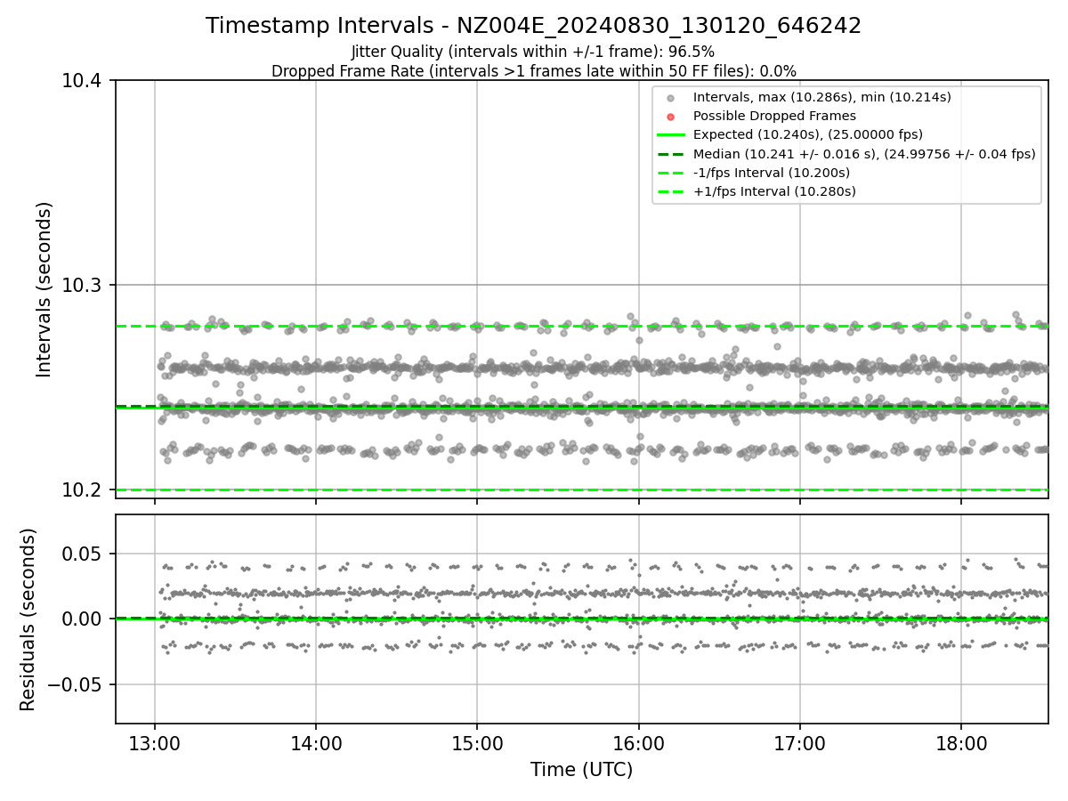Click the red dot marker for Possible Dropped Frames
The width and height of the screenshot is (1068, 801).
[671, 117]
